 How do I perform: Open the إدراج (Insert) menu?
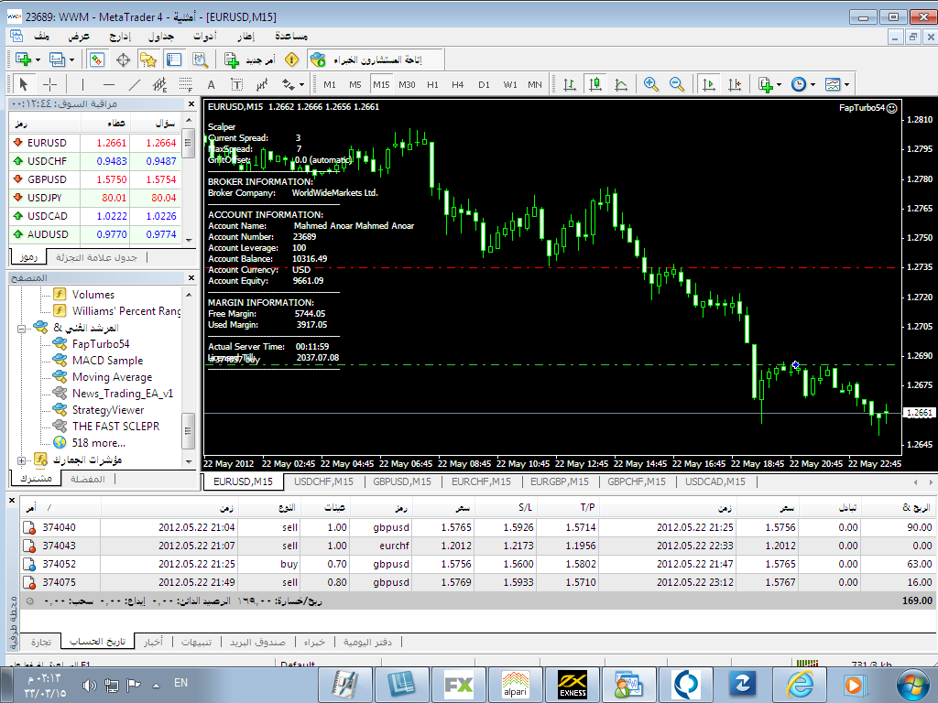coord(120,36)
